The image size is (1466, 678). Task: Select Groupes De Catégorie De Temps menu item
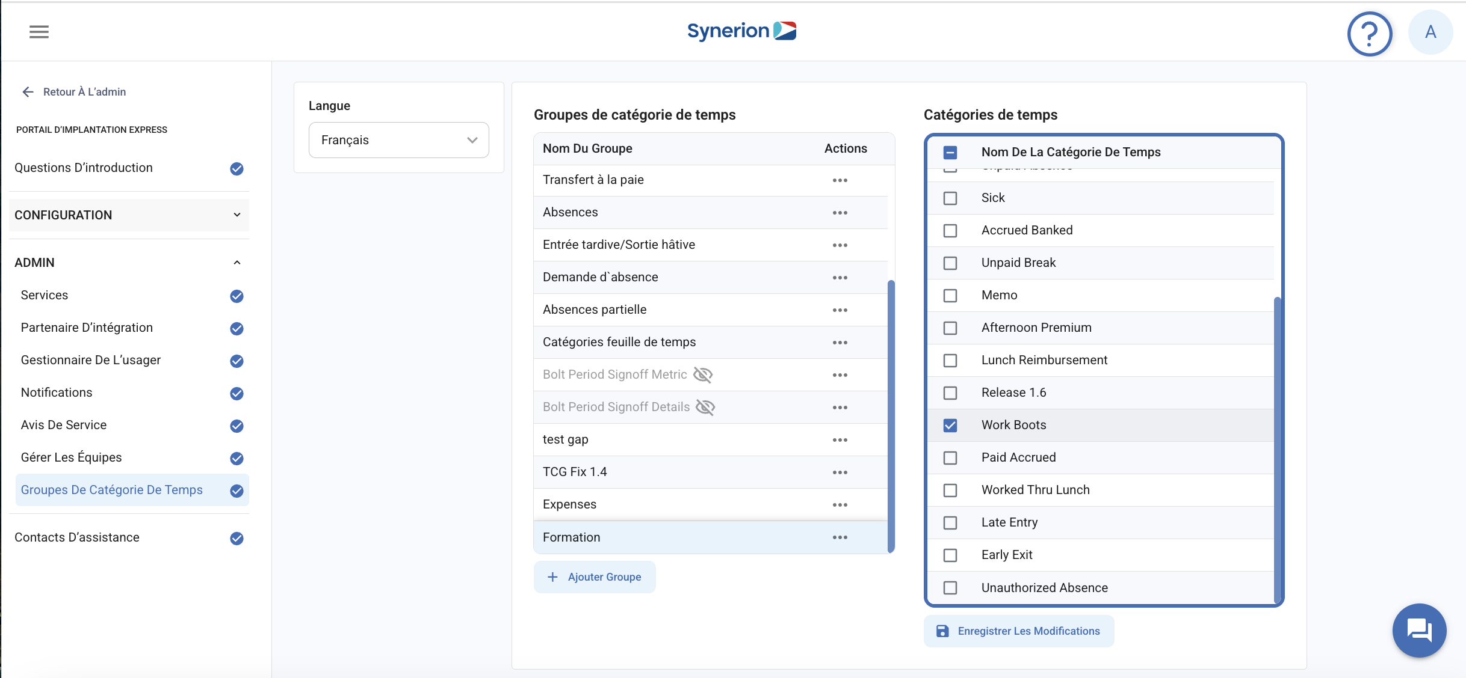[x=132, y=490]
